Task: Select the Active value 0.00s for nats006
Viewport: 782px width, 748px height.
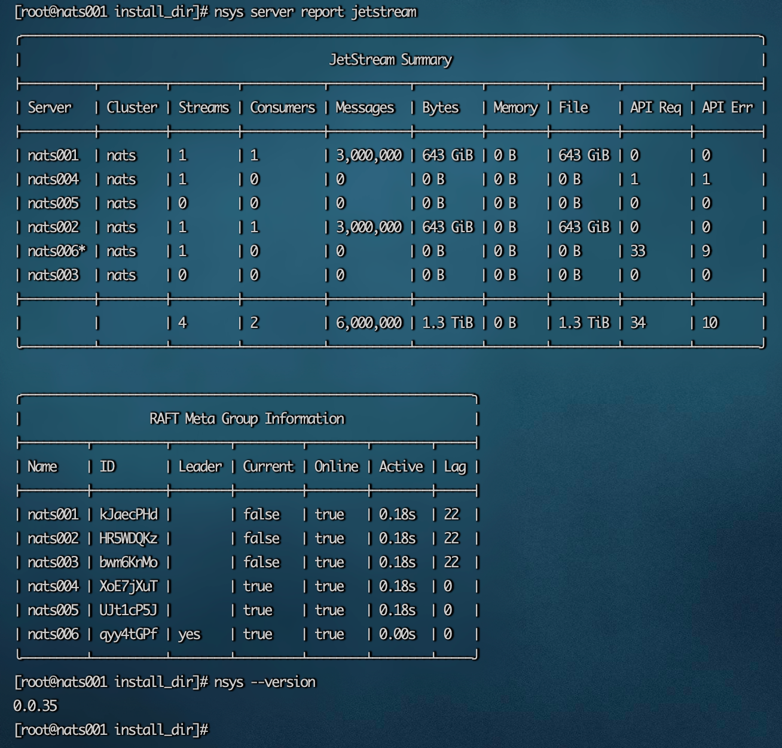Action: pyautogui.click(x=397, y=634)
